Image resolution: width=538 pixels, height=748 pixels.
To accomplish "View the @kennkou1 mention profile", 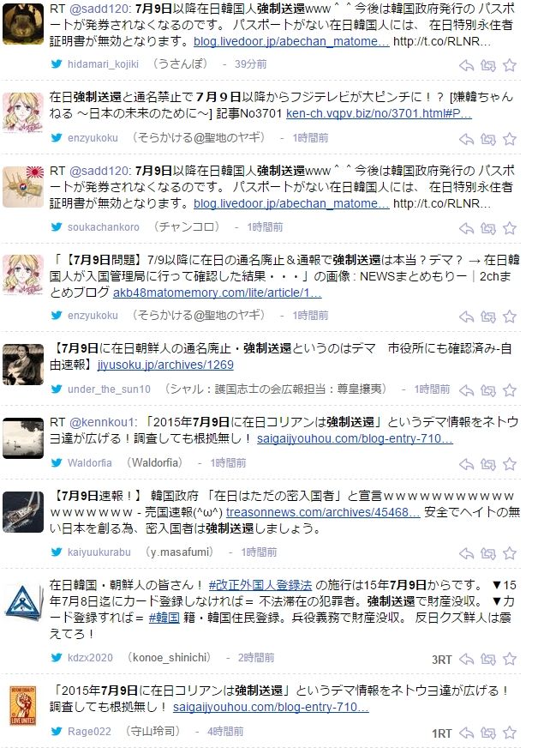I will click(x=103, y=422).
